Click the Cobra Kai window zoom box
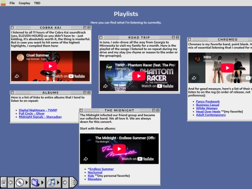Image resolution: width=252 pixels, height=189 pixels. tap(85, 28)
